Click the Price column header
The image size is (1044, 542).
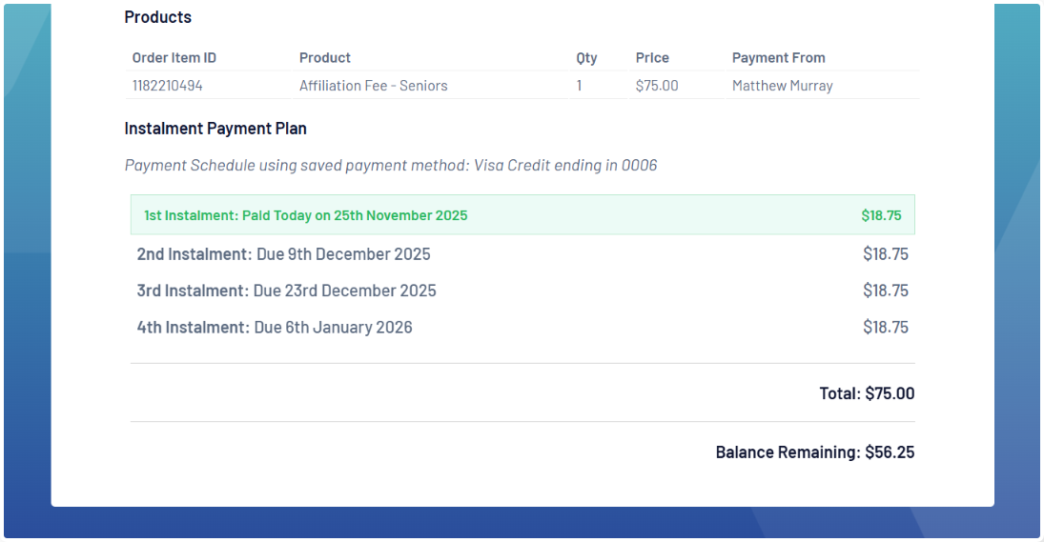652,58
